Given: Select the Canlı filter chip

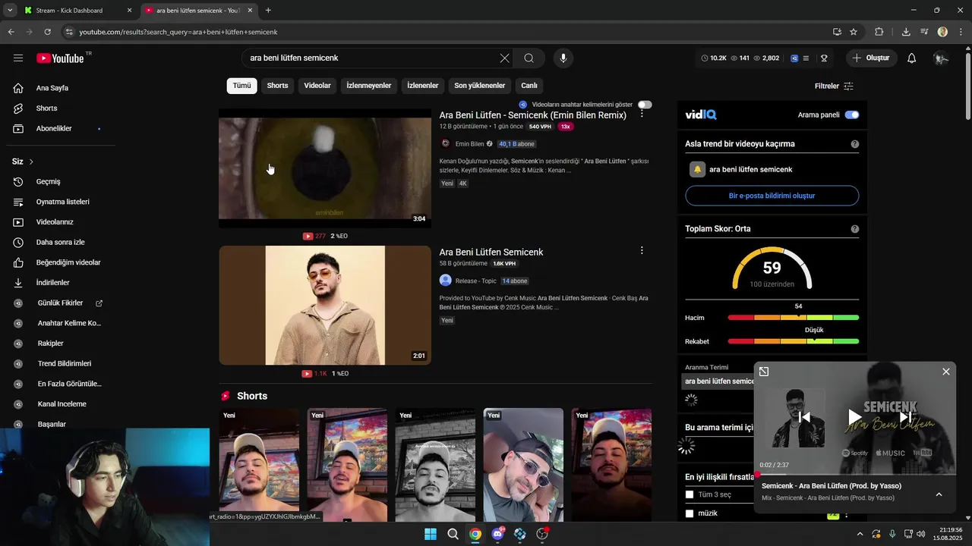Looking at the screenshot, I should (529, 86).
